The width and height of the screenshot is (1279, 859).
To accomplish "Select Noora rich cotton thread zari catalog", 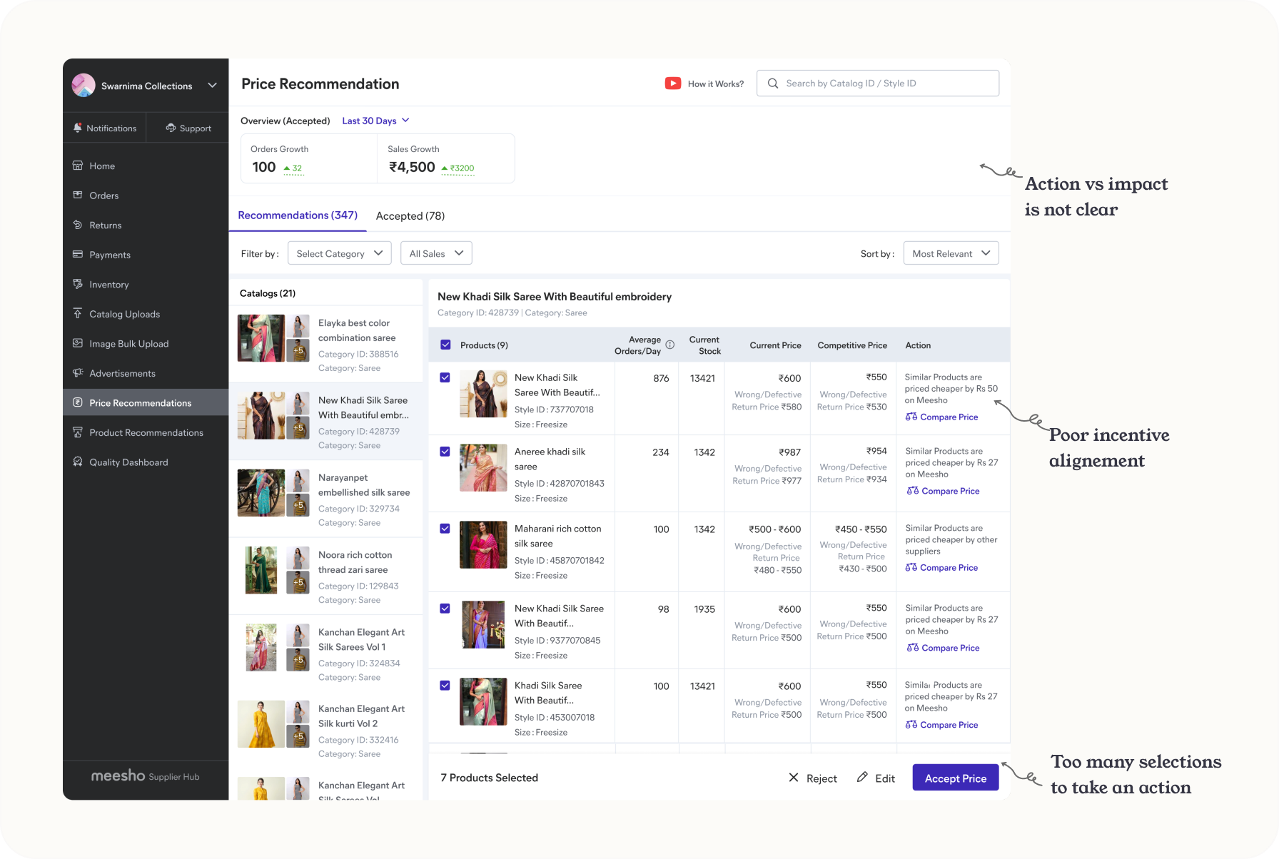I will point(326,576).
